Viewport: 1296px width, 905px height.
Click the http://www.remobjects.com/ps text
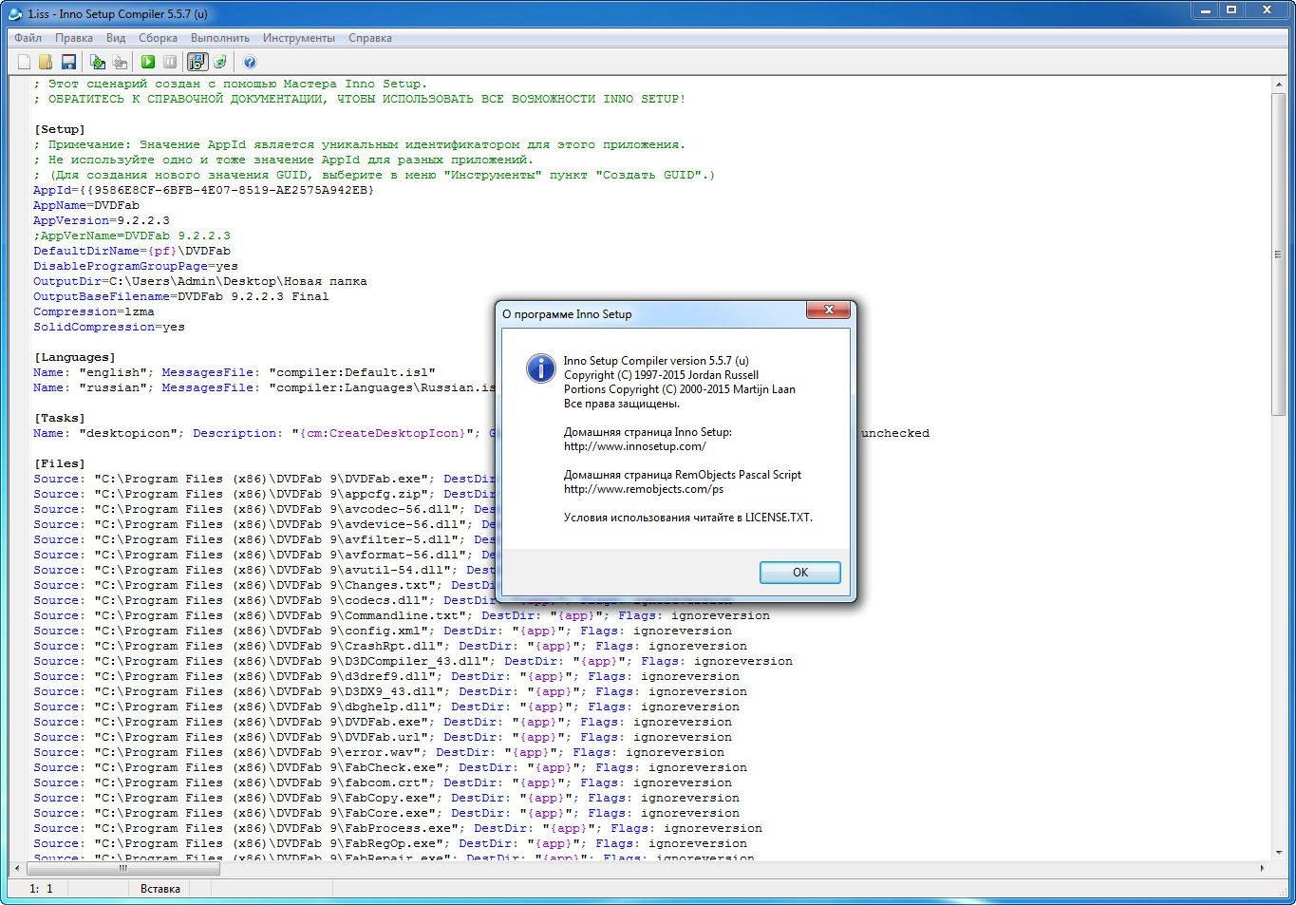(x=643, y=489)
